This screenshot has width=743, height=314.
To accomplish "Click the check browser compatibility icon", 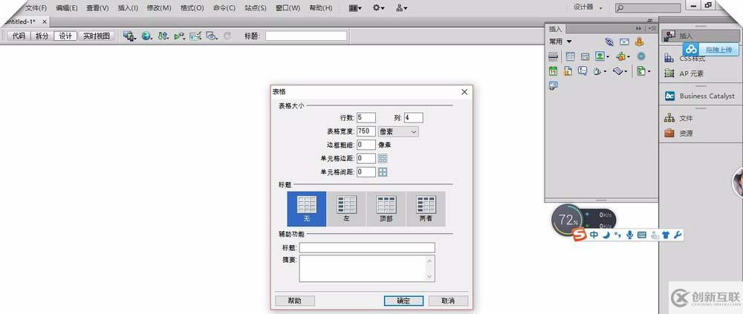I will (x=195, y=36).
